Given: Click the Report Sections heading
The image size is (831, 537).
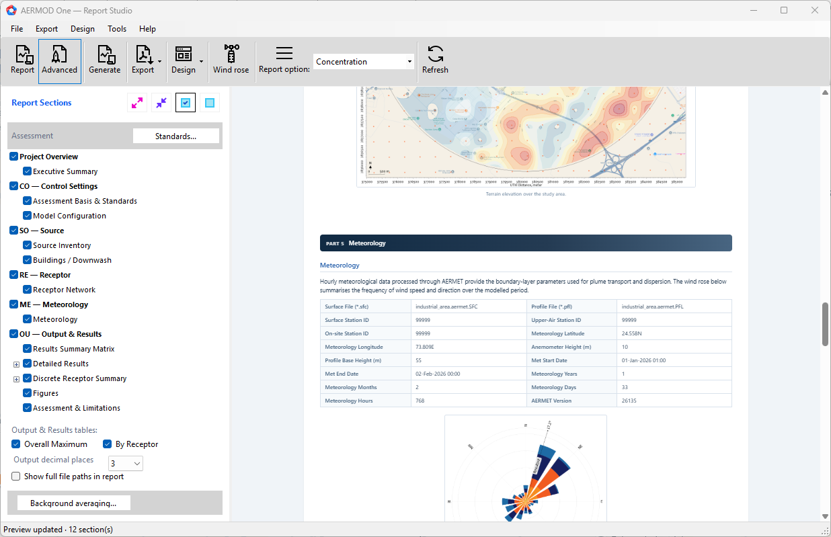Looking at the screenshot, I should coord(42,103).
